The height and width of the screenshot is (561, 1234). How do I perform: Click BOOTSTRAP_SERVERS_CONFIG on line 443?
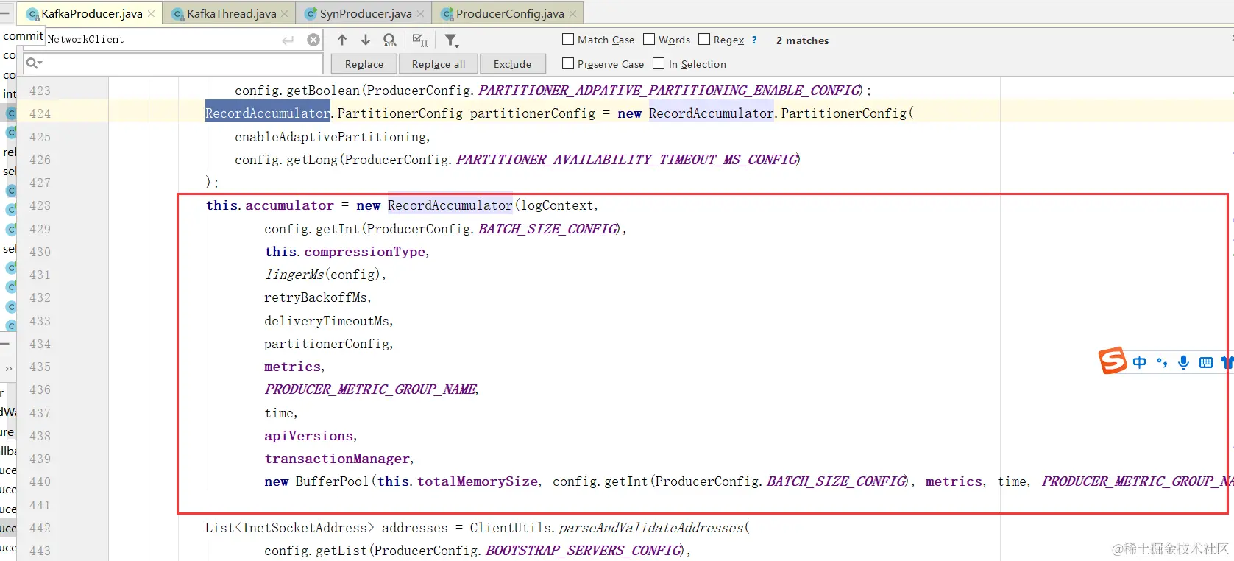pyautogui.click(x=584, y=551)
